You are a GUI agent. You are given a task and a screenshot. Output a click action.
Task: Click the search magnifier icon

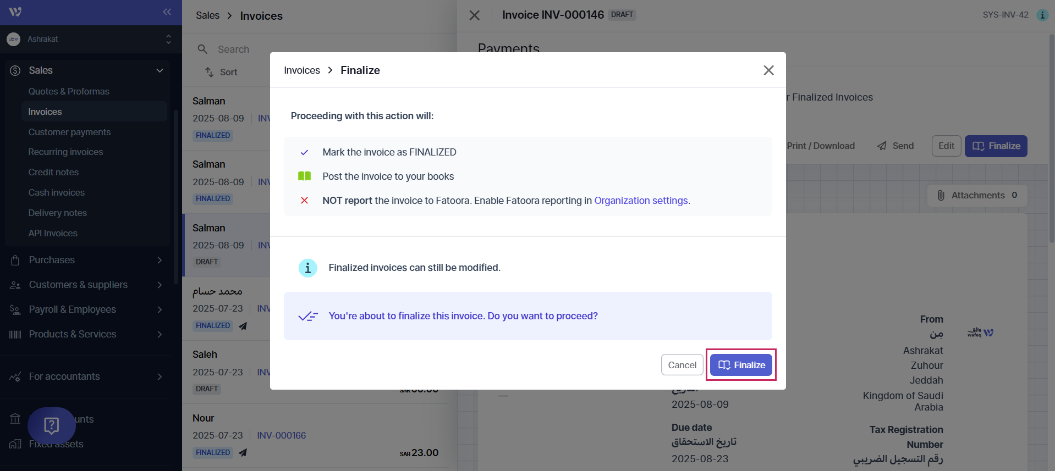[x=202, y=49]
